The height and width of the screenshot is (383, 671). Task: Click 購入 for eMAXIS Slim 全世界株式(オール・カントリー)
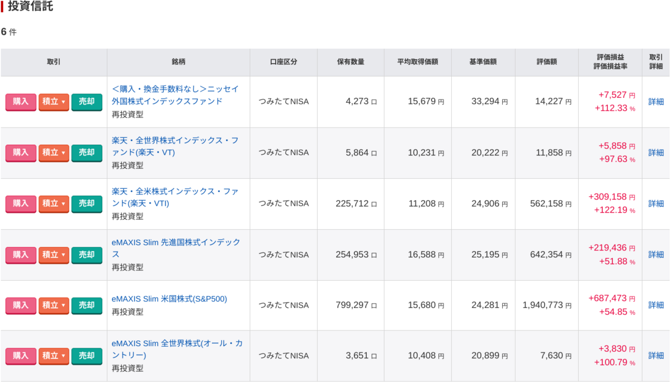tap(21, 356)
